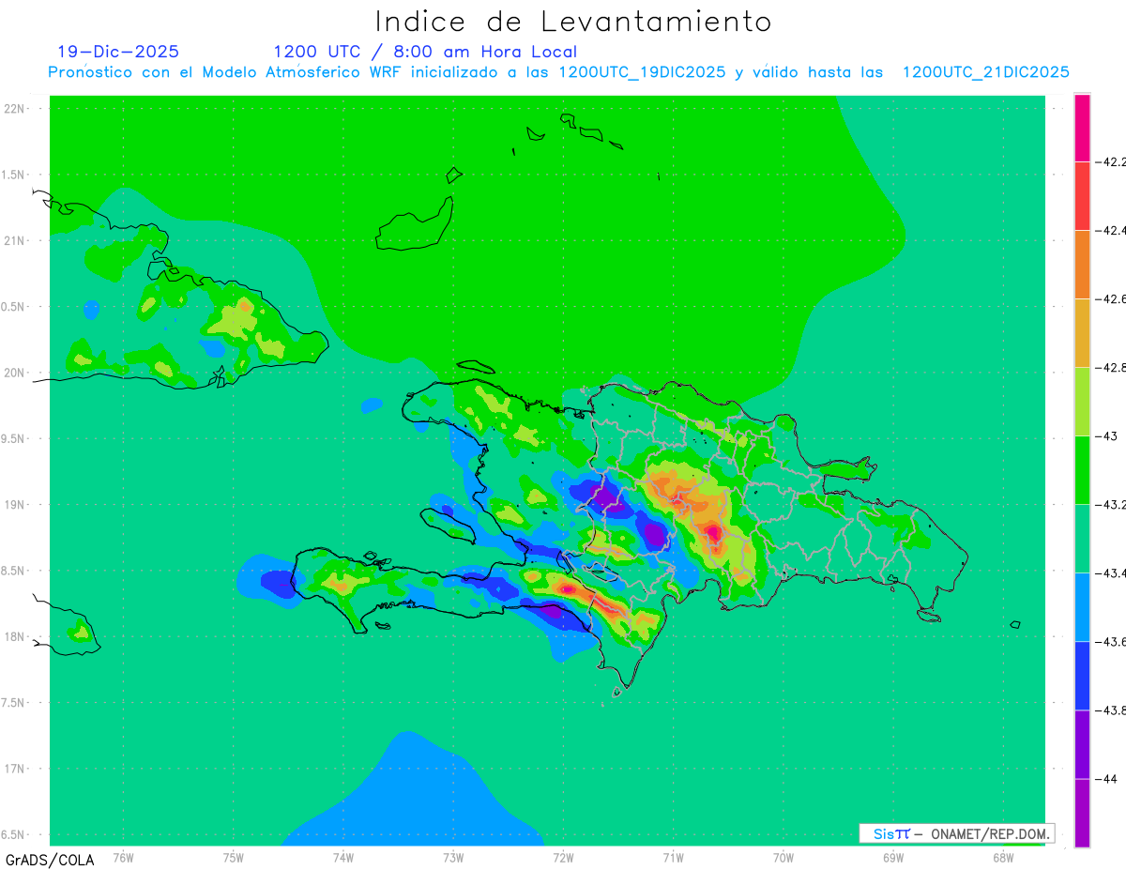Viewport: 1126px width, 870px height.
Task: Click "1200 UTC / 8:00 am Hora Local"
Action: 425,52
